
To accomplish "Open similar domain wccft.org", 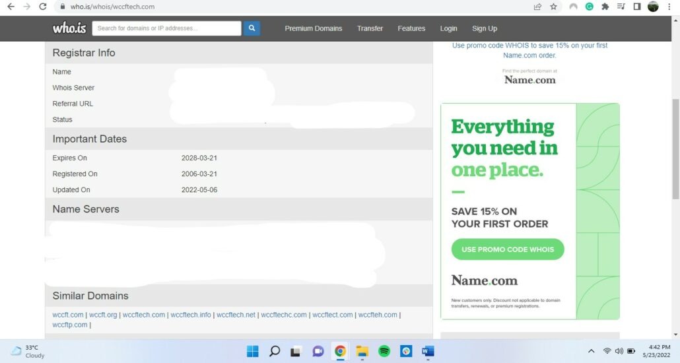I will tap(103, 315).
